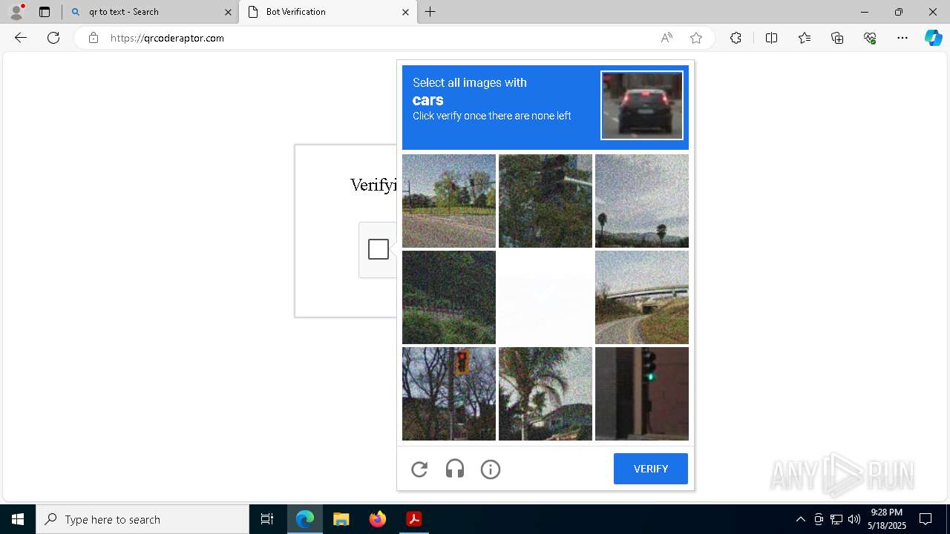950x534 pixels.
Task: Launch the Copilot sidebar icon
Action: click(x=933, y=38)
